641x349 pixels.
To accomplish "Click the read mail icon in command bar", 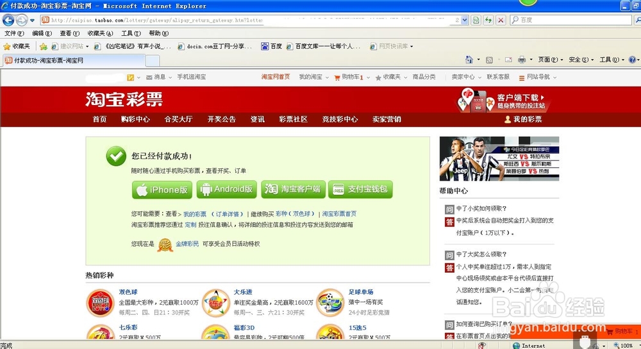I will [x=508, y=60].
